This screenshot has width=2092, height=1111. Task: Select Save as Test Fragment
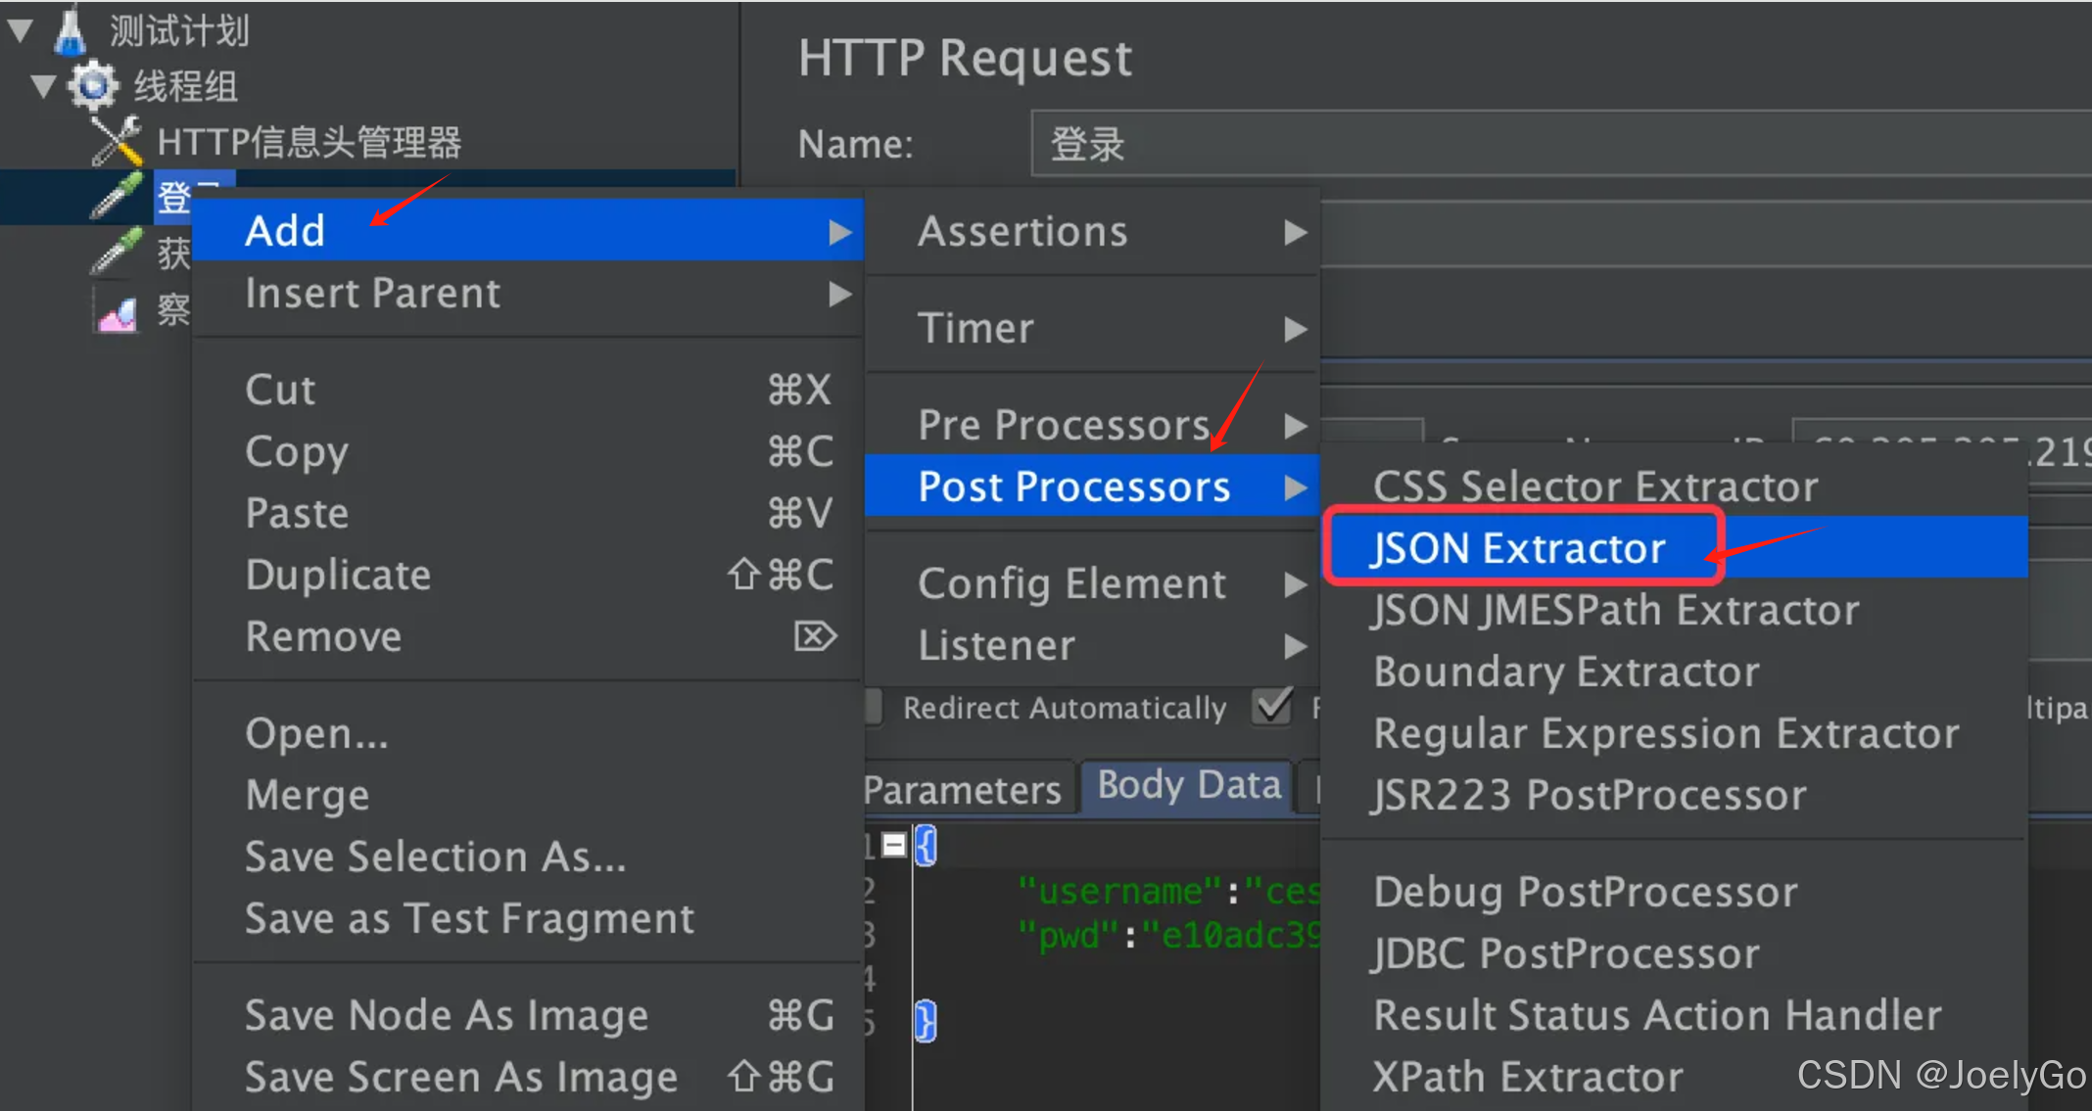pos(469,918)
